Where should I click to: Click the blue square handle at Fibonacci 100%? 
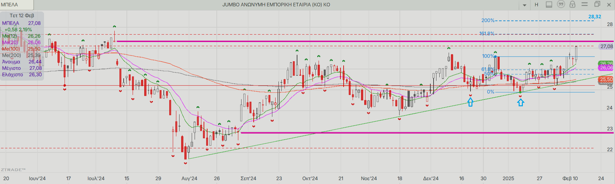[495, 57]
